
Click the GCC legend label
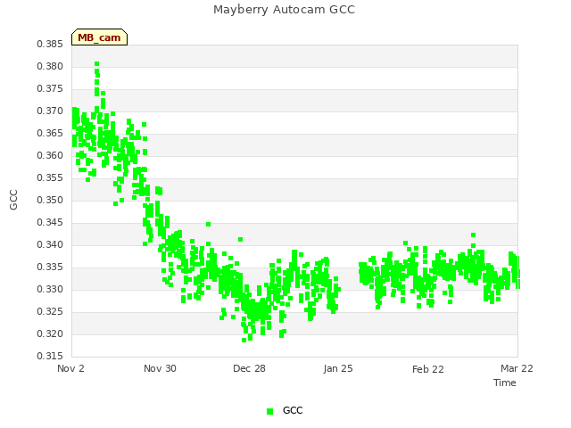293,410
